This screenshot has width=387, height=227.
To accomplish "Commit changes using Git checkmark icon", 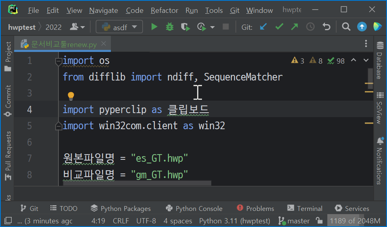I will [x=279, y=27].
